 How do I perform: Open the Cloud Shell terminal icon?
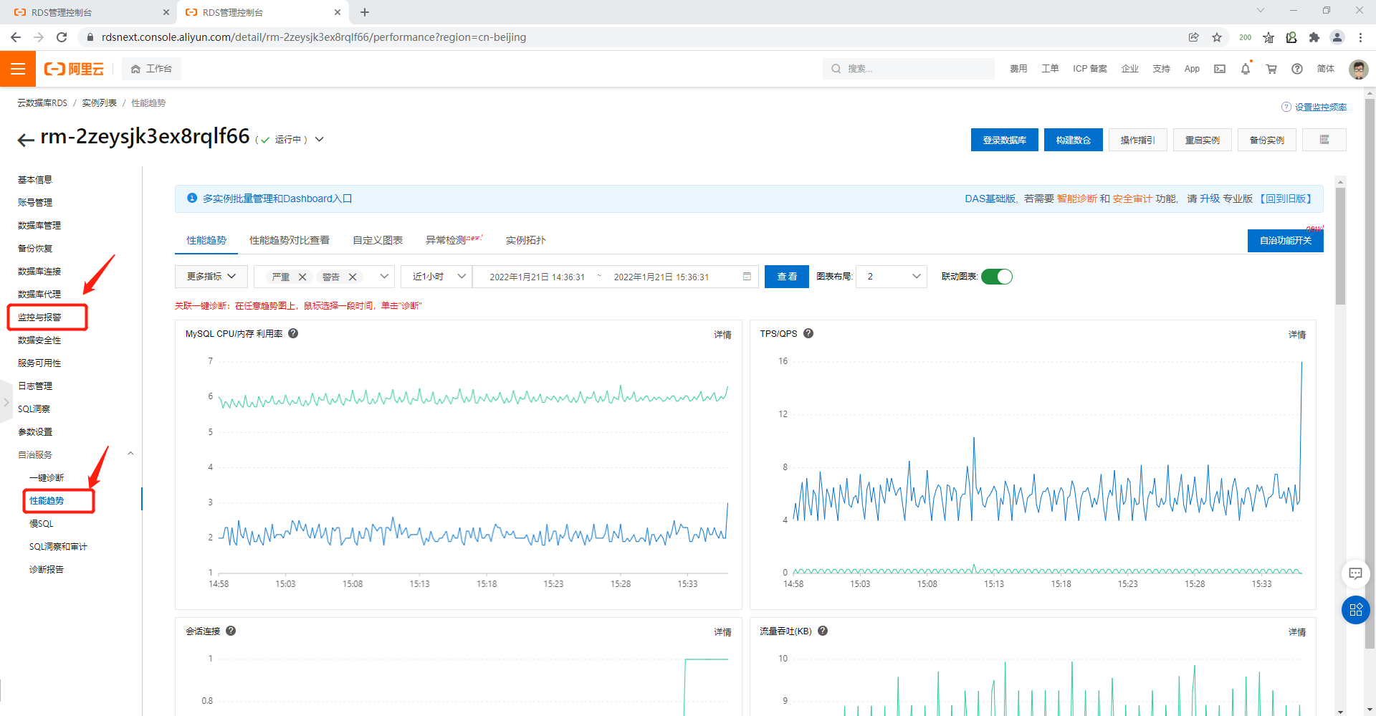(x=1220, y=69)
